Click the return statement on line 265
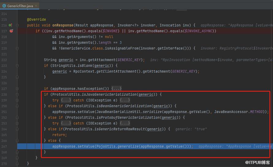This screenshot has width=273, height=167. pyautogui.click(x=60, y=135)
